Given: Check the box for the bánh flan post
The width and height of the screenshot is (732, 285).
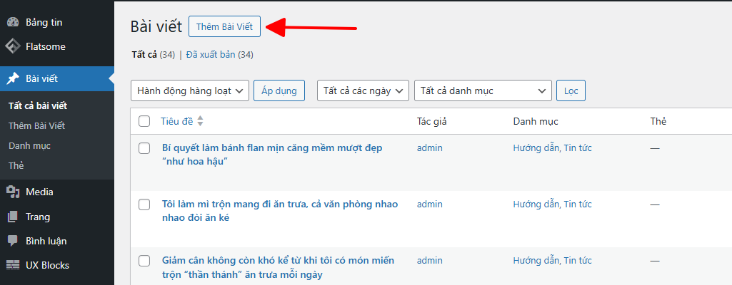Looking at the screenshot, I should pyautogui.click(x=144, y=148).
